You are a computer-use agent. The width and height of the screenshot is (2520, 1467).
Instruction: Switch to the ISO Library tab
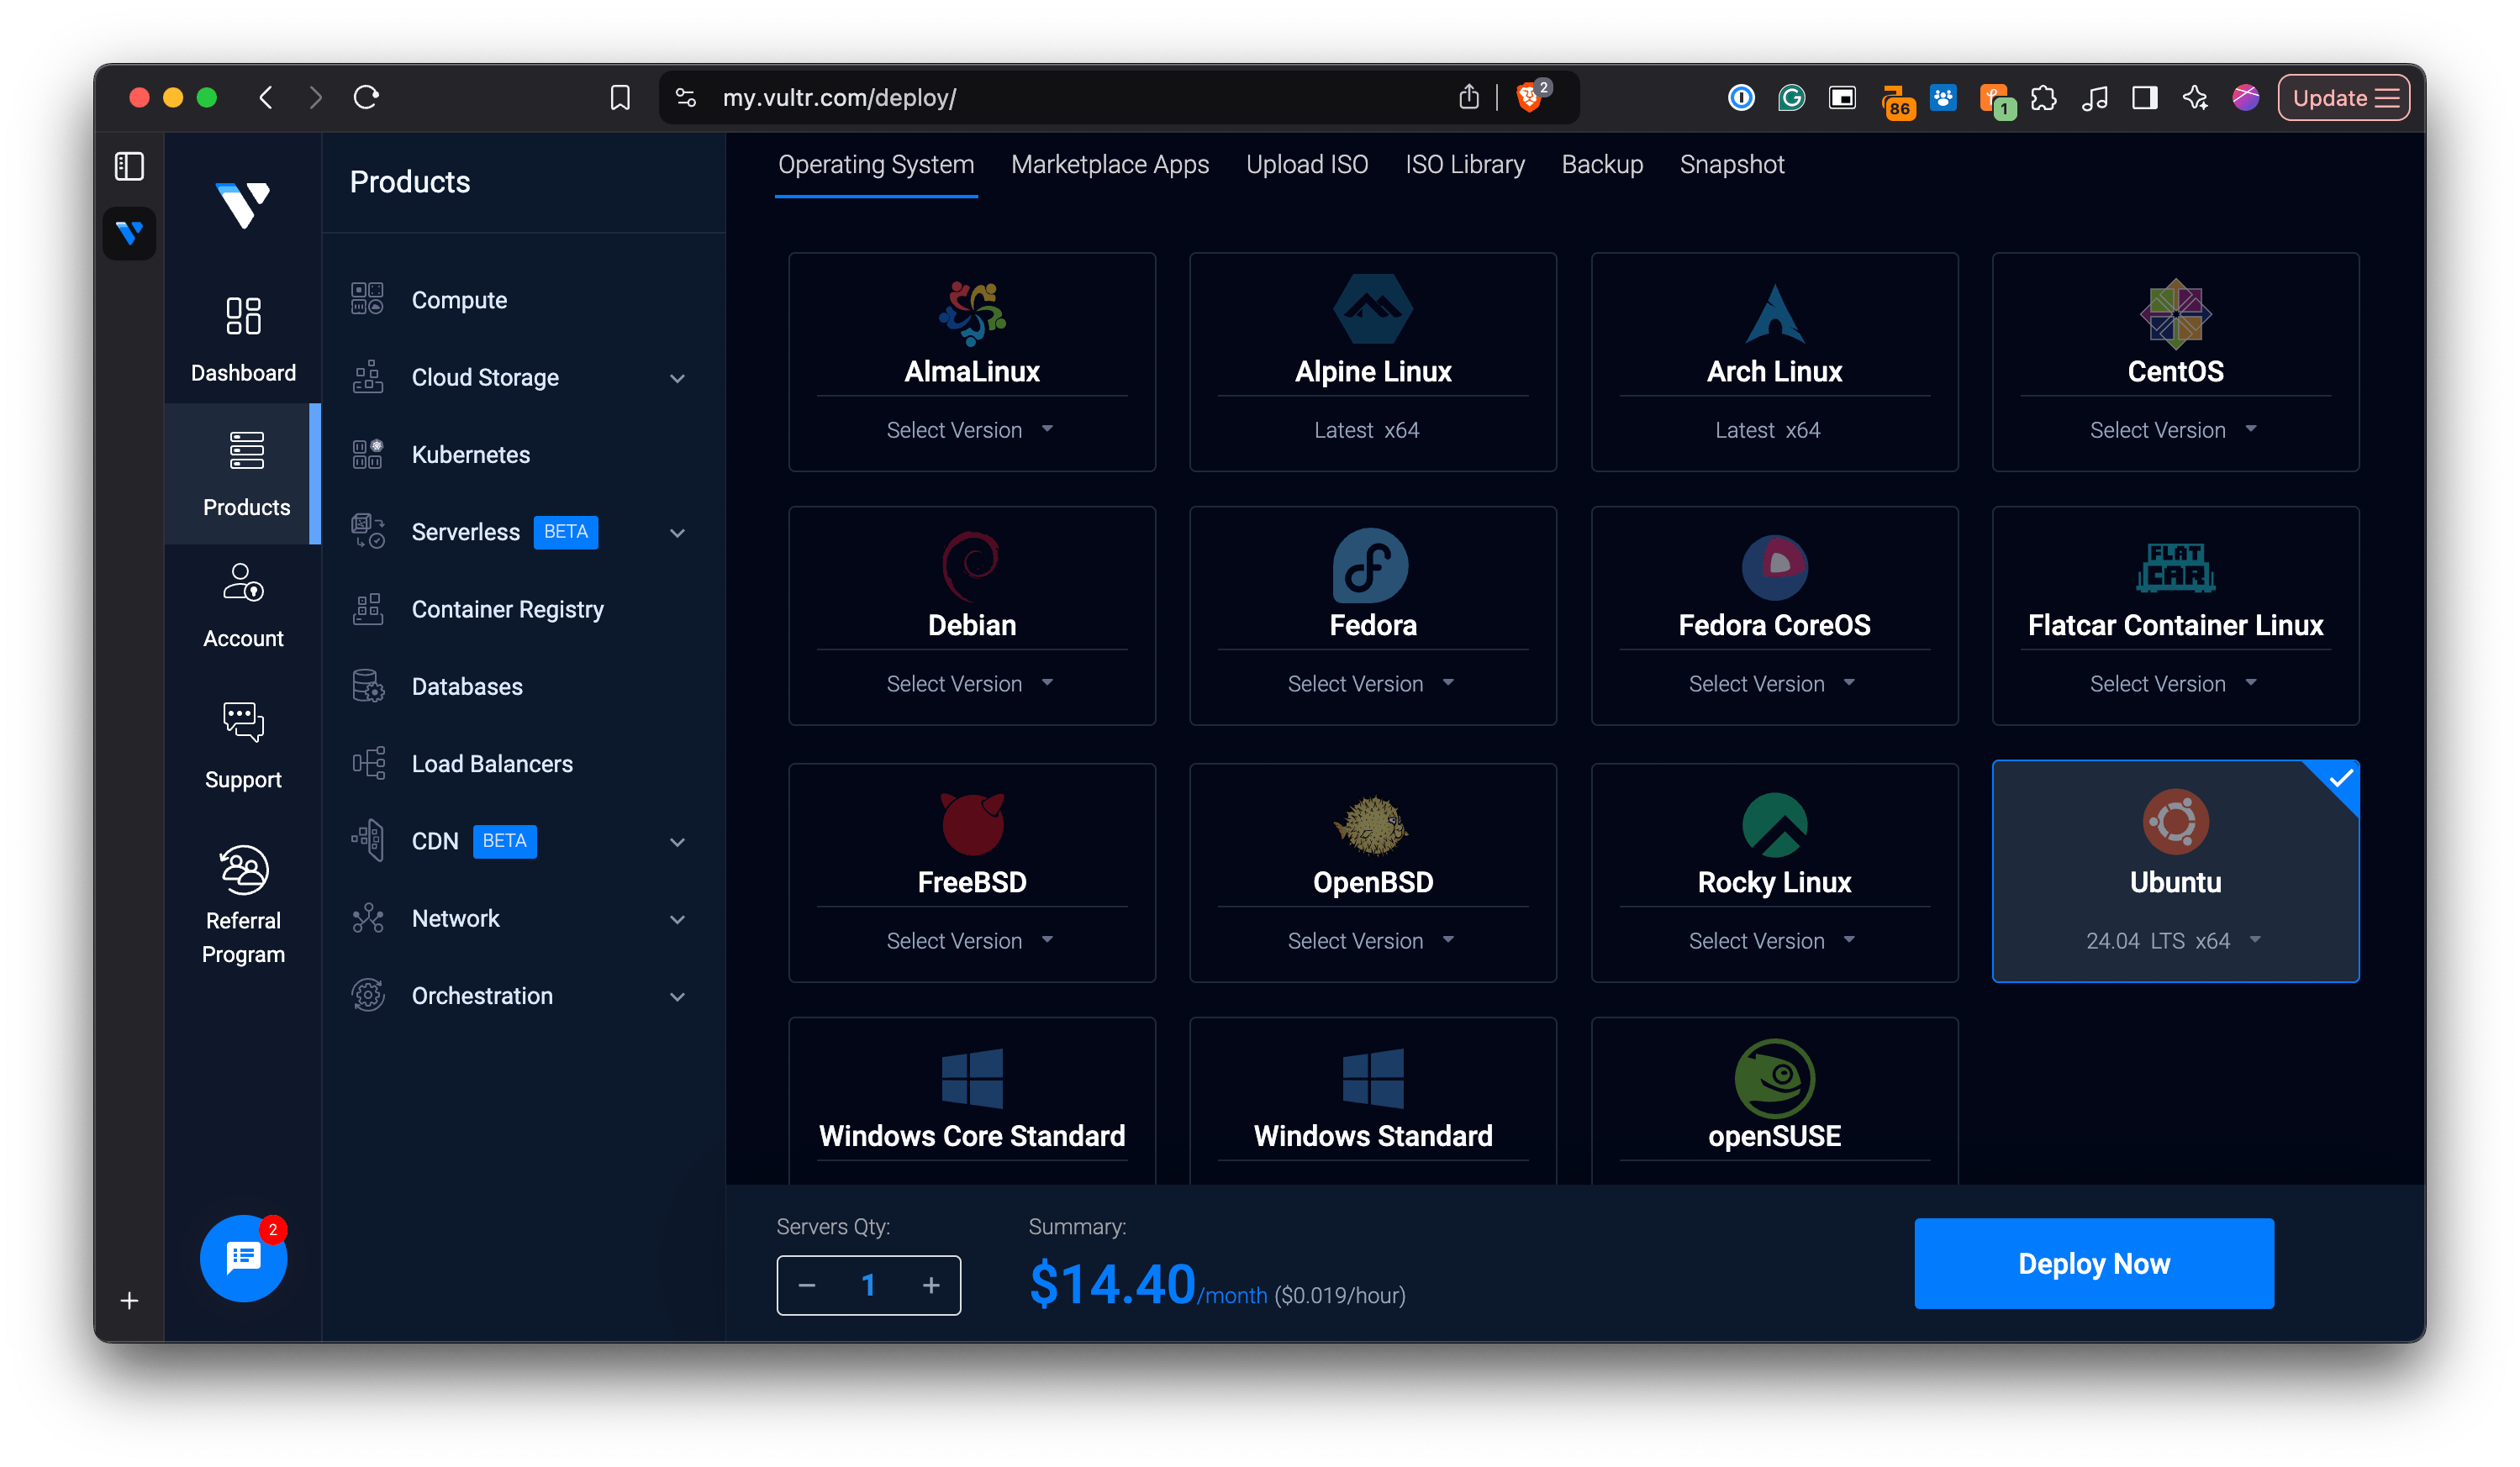click(1464, 164)
